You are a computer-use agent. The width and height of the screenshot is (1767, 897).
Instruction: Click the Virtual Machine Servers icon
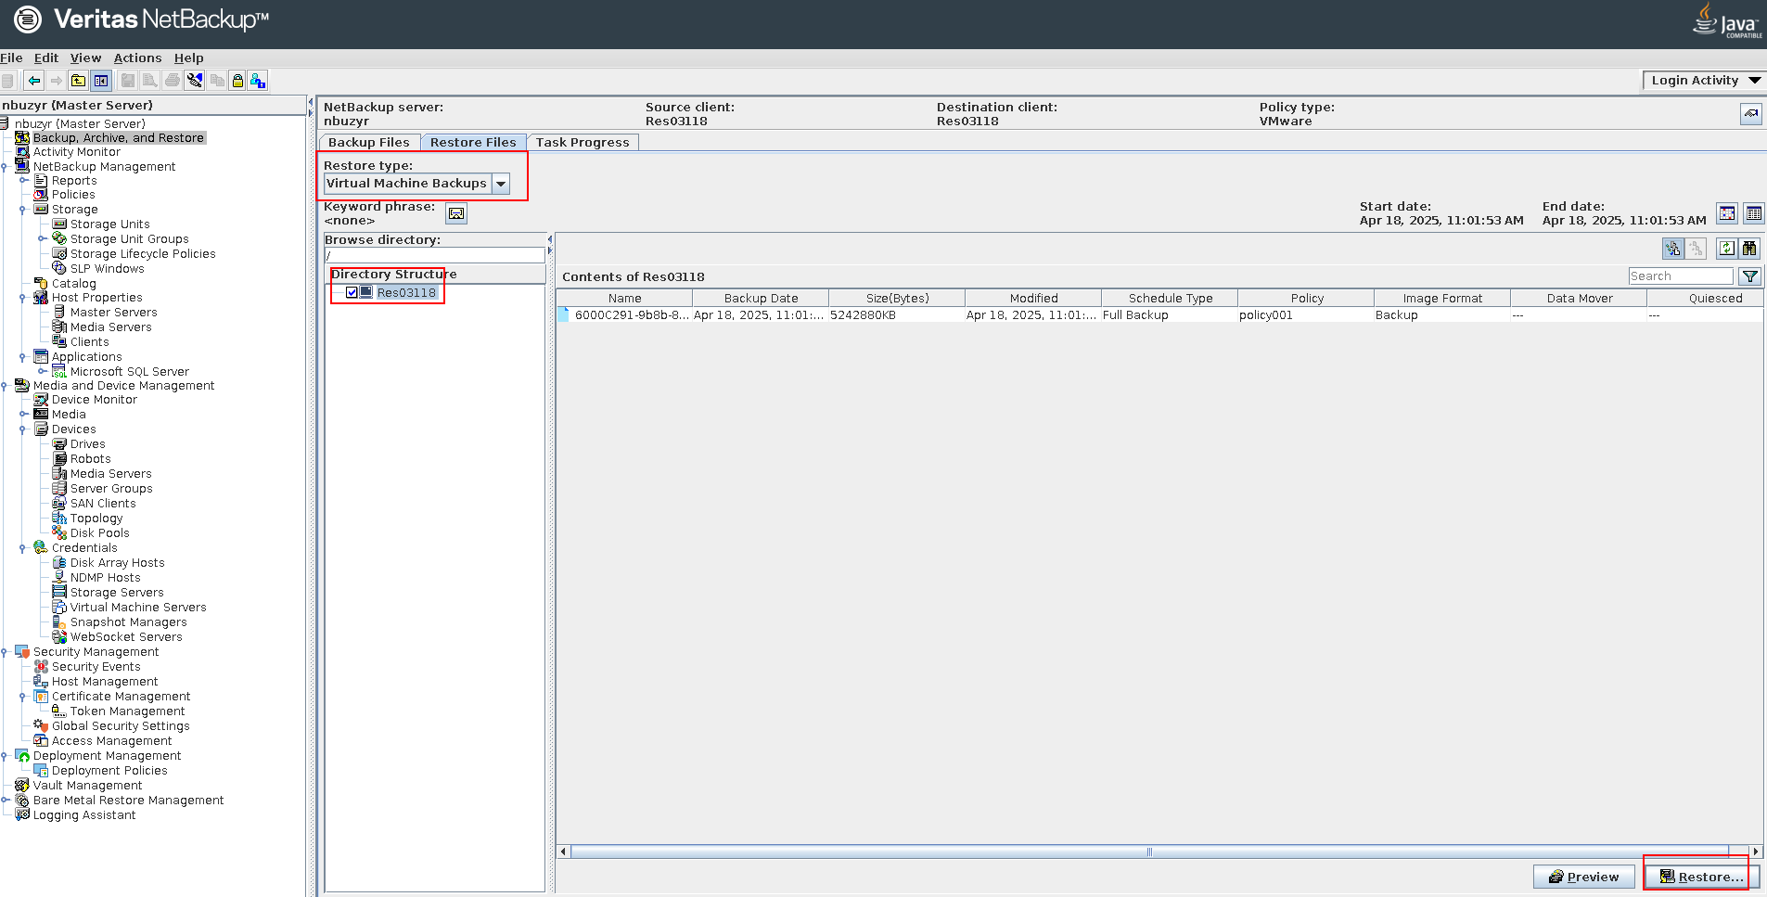click(59, 608)
